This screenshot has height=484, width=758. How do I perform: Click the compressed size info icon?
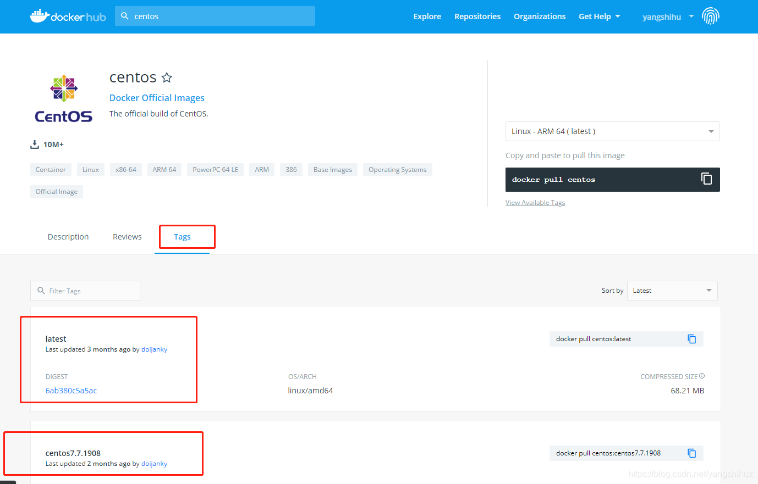(702, 376)
